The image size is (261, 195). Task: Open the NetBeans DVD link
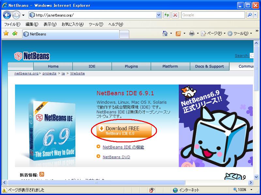click(116, 157)
